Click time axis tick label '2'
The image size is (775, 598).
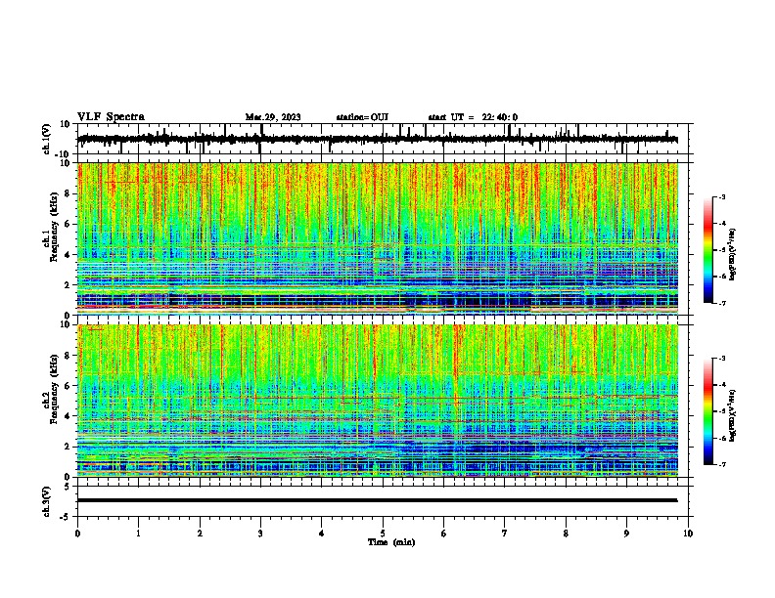[x=200, y=534]
